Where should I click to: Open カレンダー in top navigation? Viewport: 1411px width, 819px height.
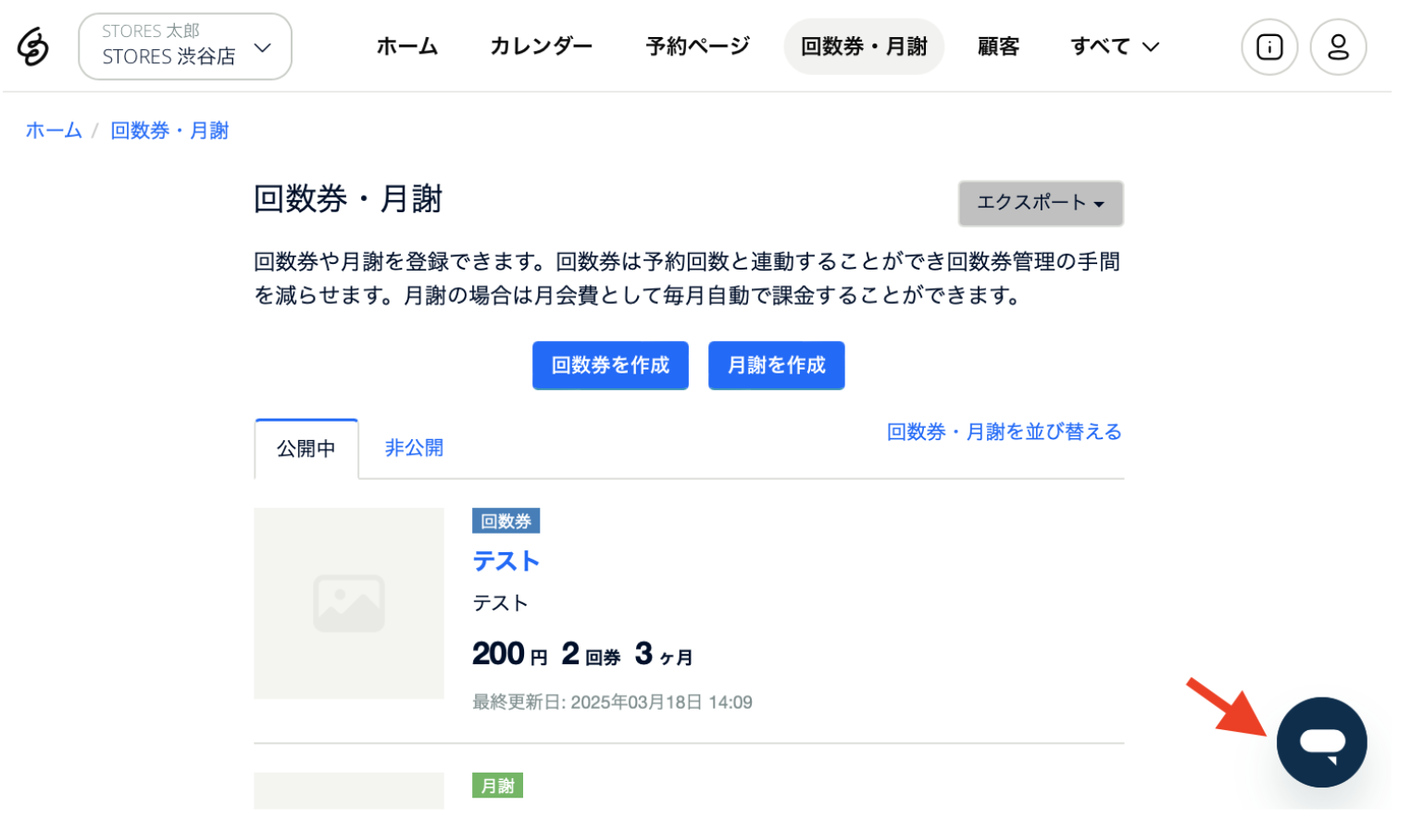(542, 46)
